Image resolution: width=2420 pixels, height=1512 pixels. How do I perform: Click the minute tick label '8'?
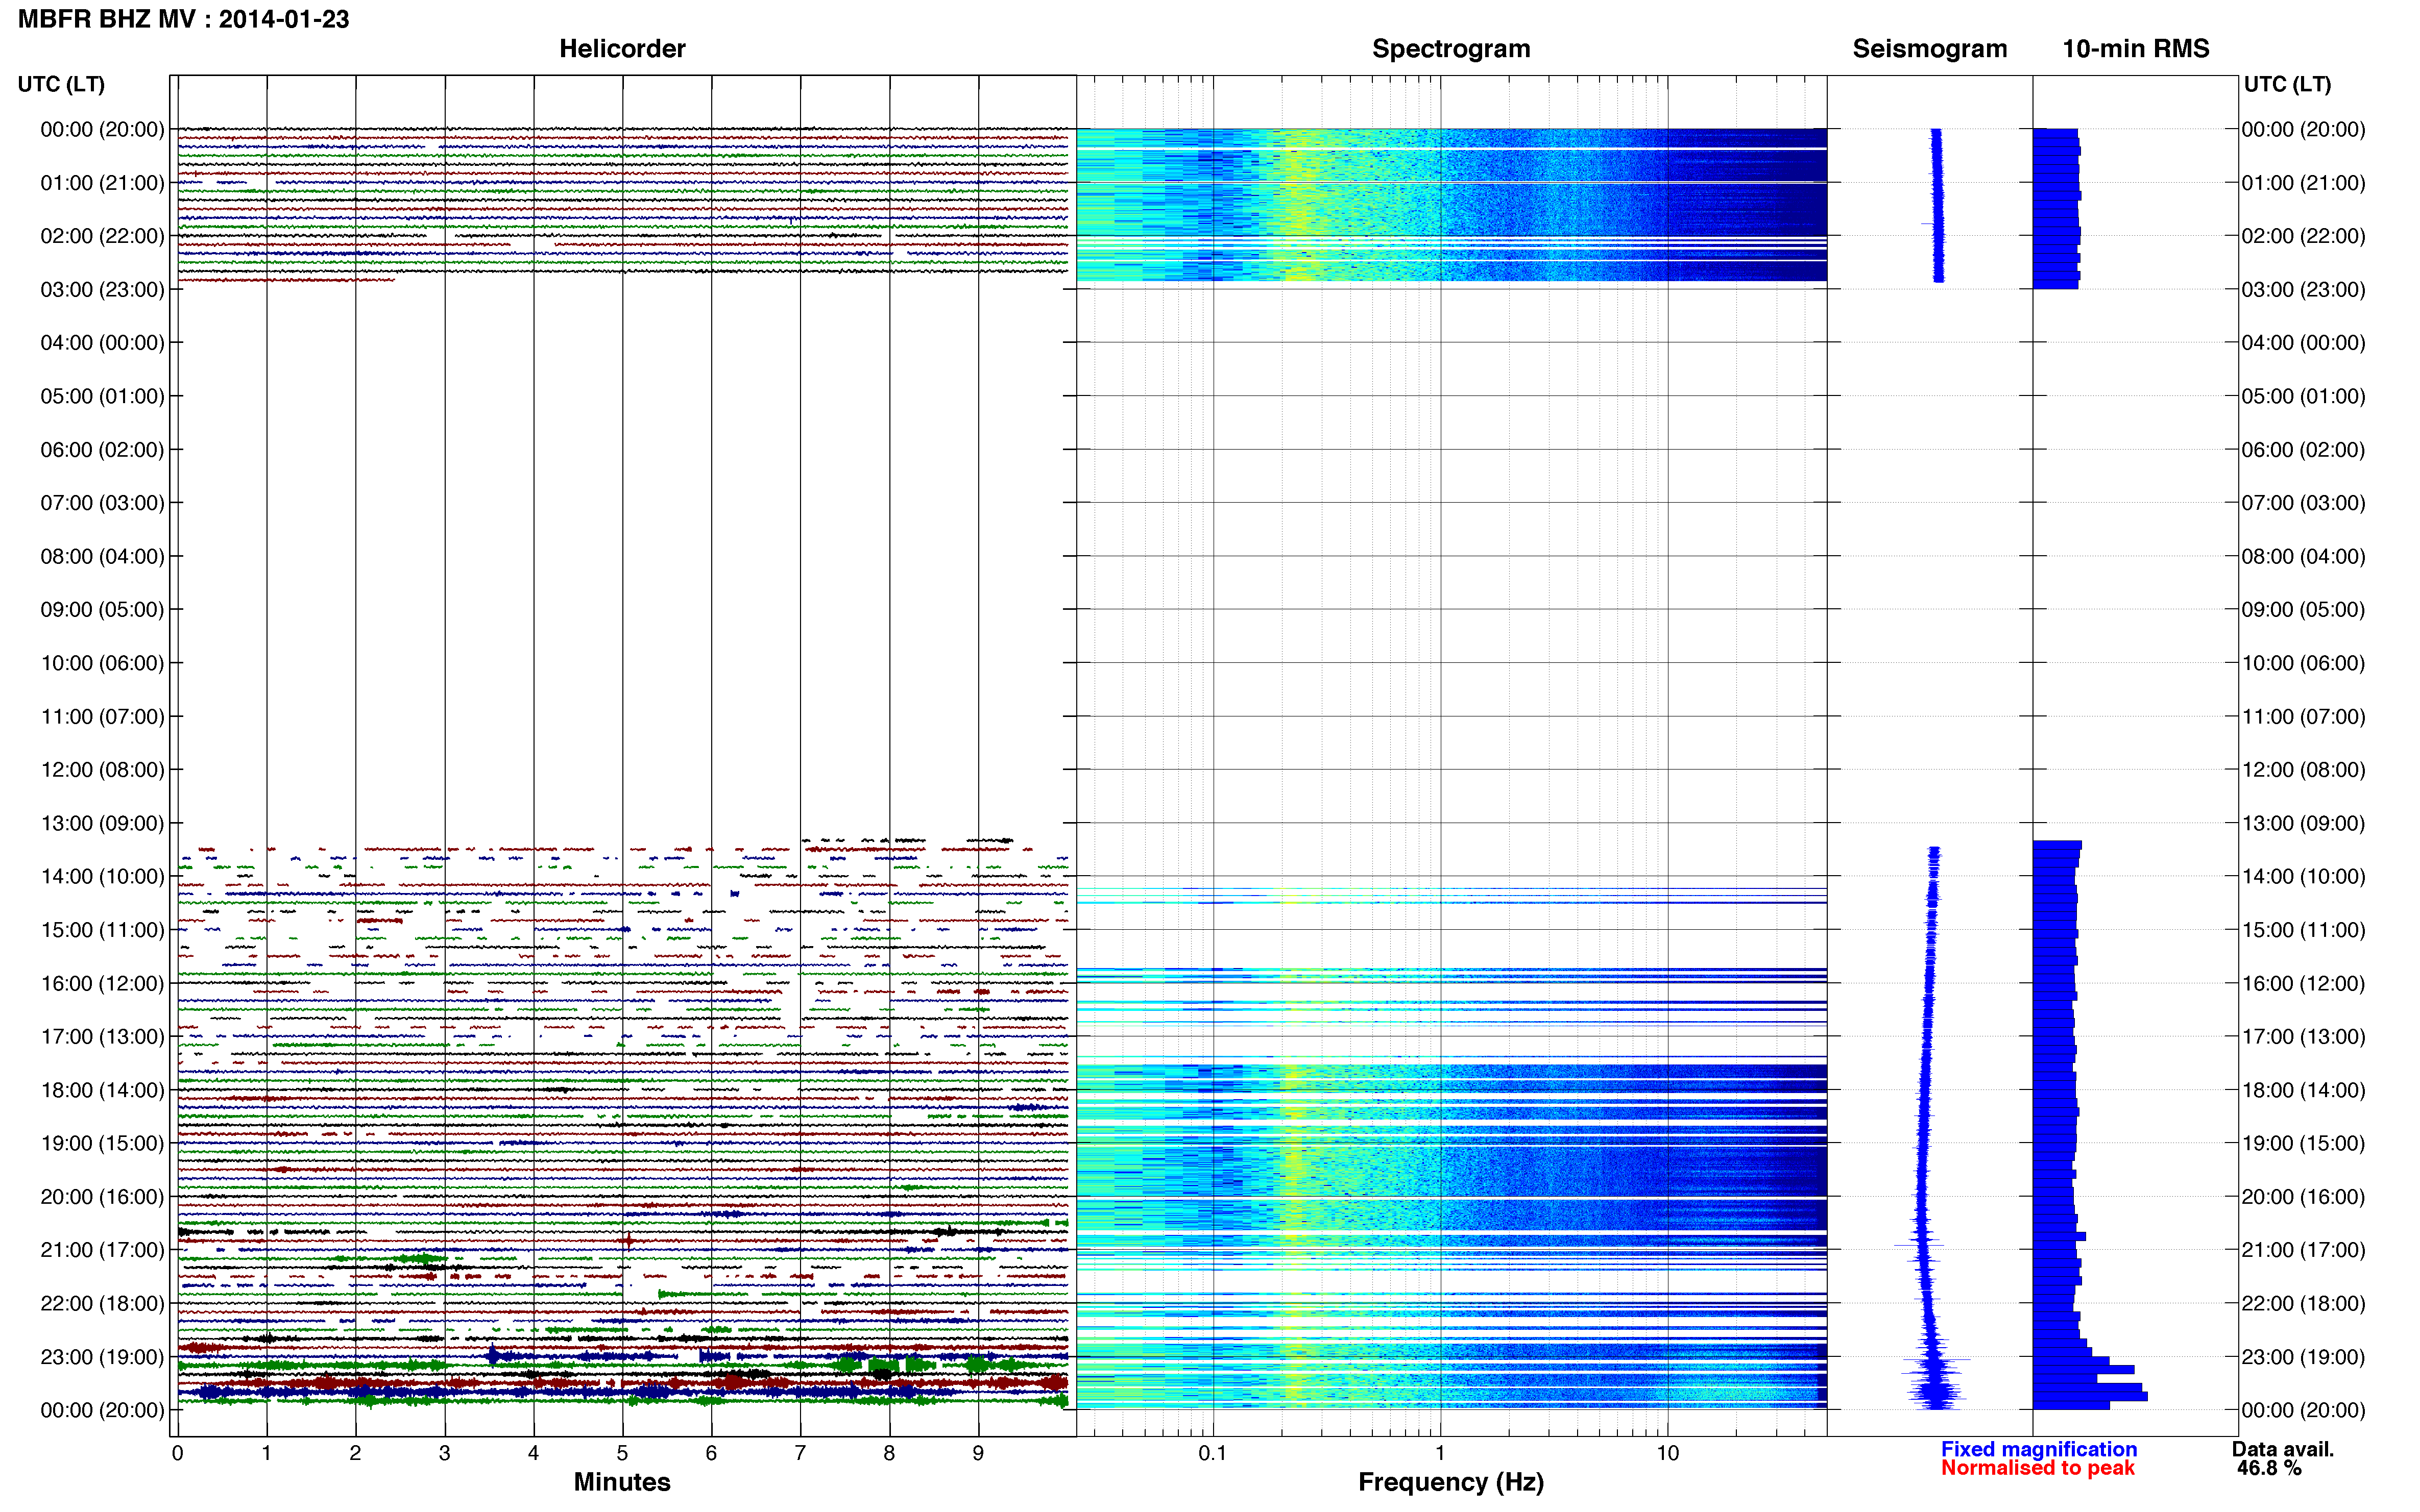(x=889, y=1454)
